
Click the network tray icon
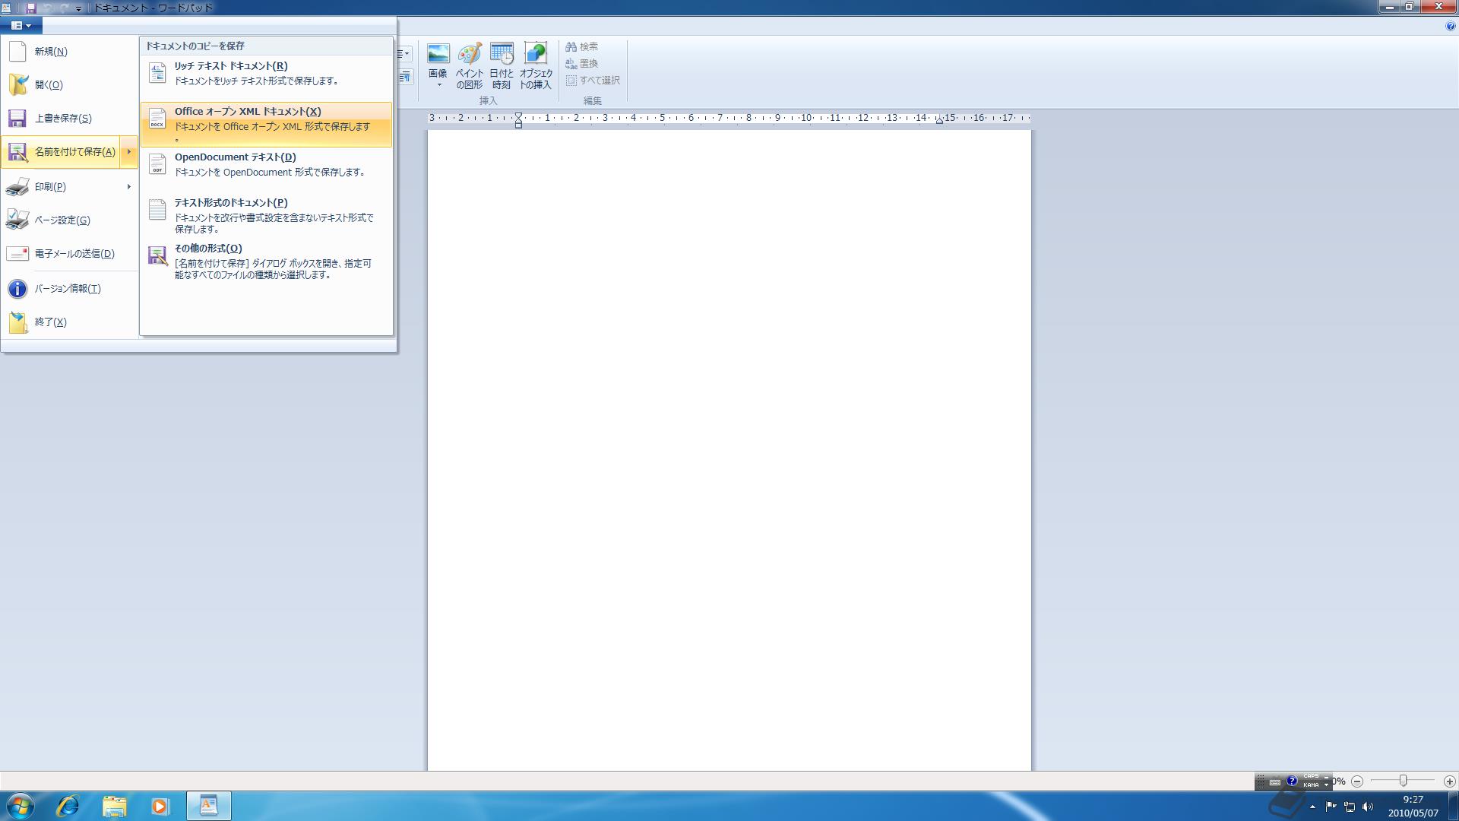[x=1350, y=807]
